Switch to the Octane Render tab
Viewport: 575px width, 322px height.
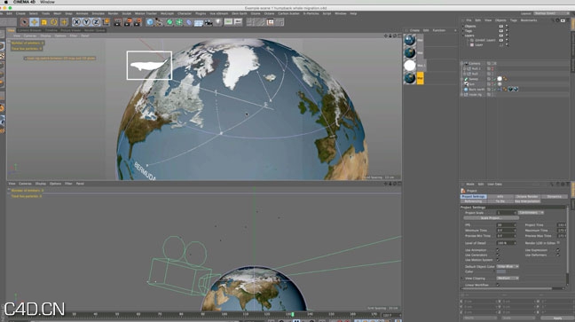click(x=527, y=197)
